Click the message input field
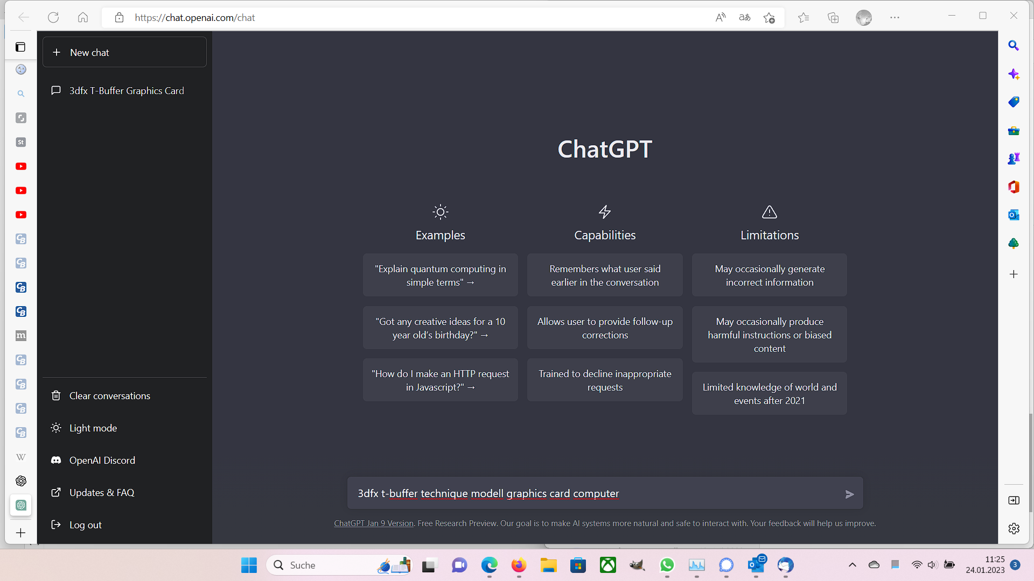 click(592, 493)
